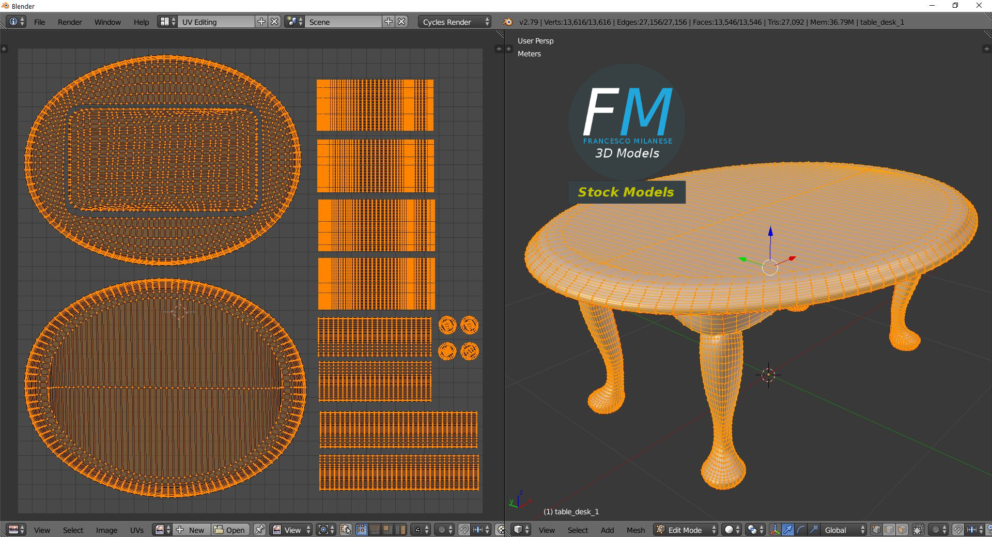Open the Edit Mode selector dropdown
Viewport: 992px width, 537px height.
pyautogui.click(x=686, y=530)
